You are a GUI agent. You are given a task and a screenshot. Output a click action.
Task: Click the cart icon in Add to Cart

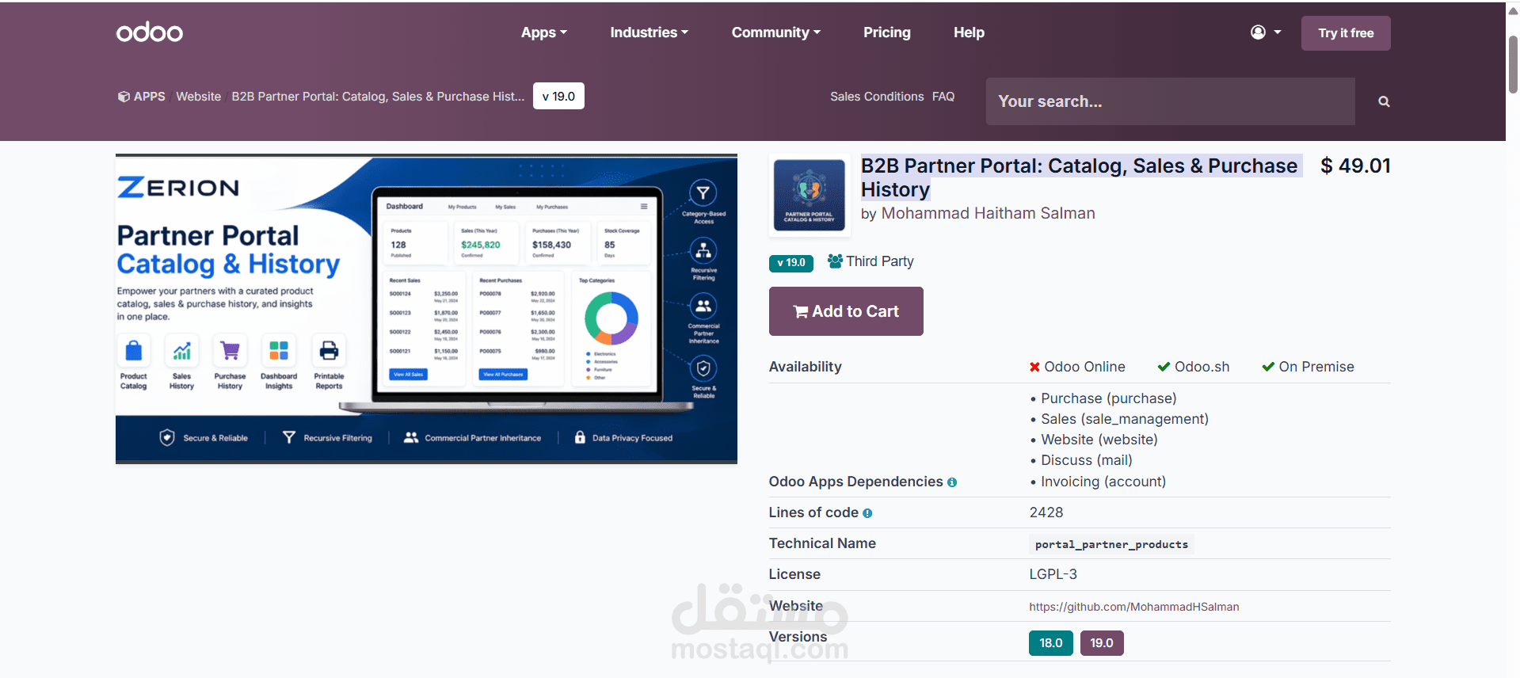(x=801, y=312)
